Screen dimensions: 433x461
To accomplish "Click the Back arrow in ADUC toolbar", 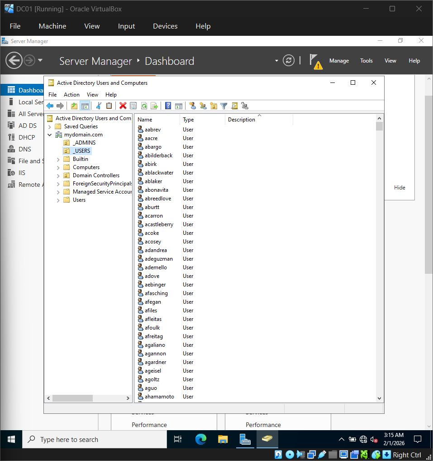I will click(50, 106).
